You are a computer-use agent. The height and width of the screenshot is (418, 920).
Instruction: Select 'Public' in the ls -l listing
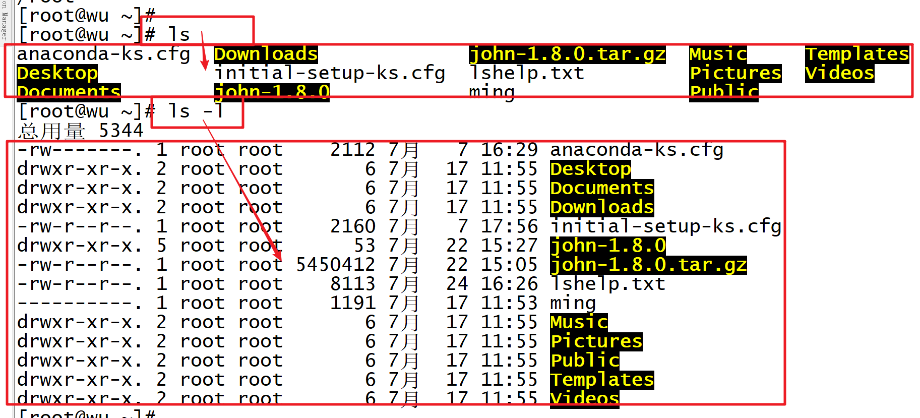click(x=585, y=361)
